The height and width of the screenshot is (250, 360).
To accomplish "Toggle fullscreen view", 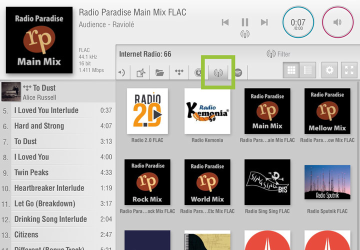I will pyautogui.click(x=348, y=70).
